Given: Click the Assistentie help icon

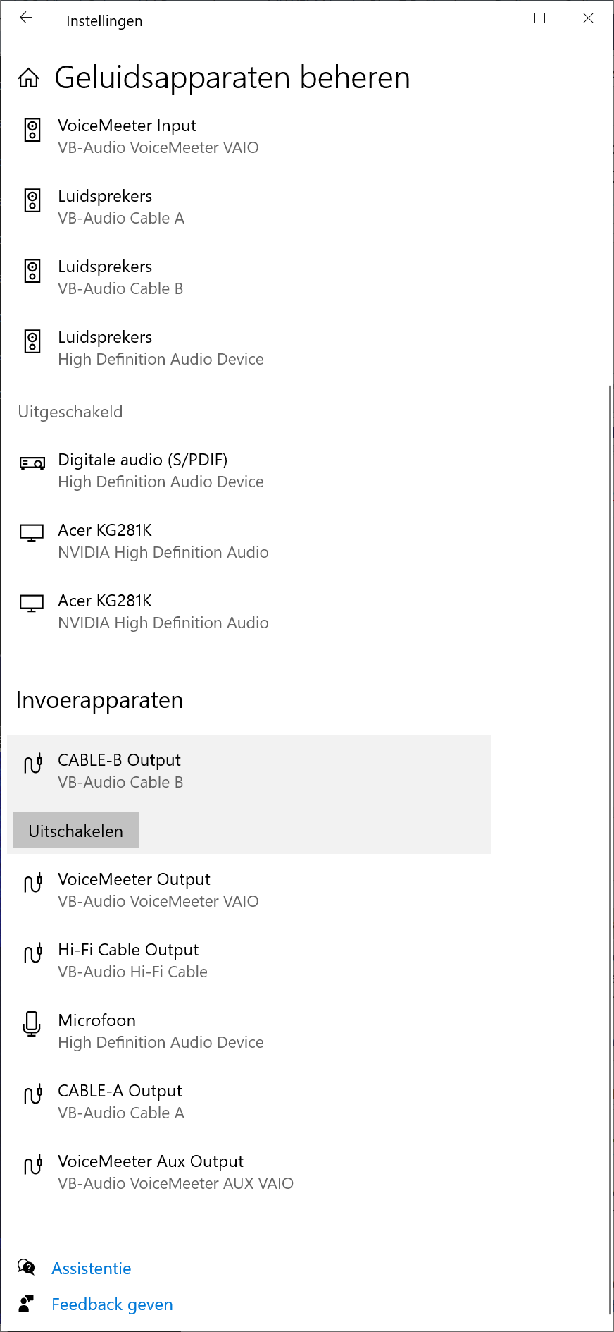Looking at the screenshot, I should pos(26,1268).
